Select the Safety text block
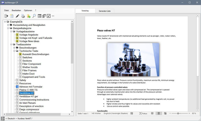Screen dimensions: 201x121 click(x=22, y=80)
